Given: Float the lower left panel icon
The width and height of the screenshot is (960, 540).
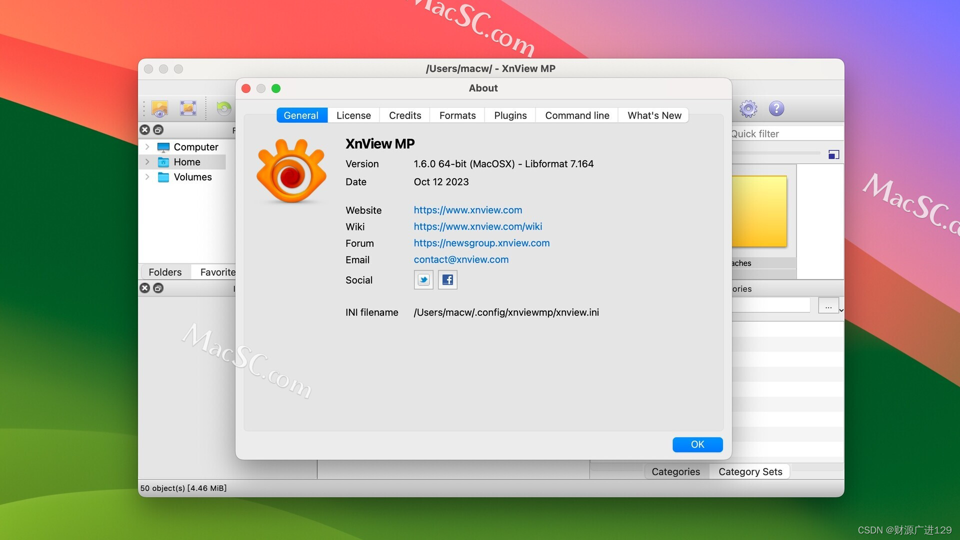Looking at the screenshot, I should (158, 288).
